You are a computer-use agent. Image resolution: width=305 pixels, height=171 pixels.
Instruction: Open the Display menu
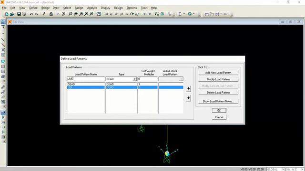click(x=105, y=8)
